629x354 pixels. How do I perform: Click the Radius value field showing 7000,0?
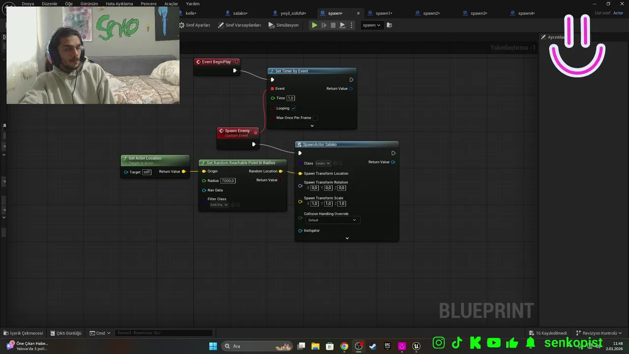[x=228, y=180]
